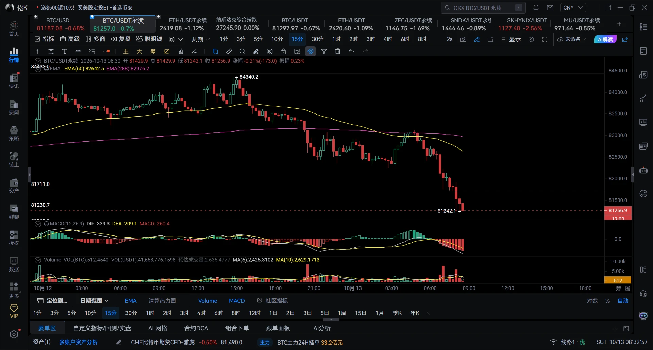Switch to the 纳斯达克综合指数 tab
This screenshot has height=350, width=653.
tap(237, 24)
